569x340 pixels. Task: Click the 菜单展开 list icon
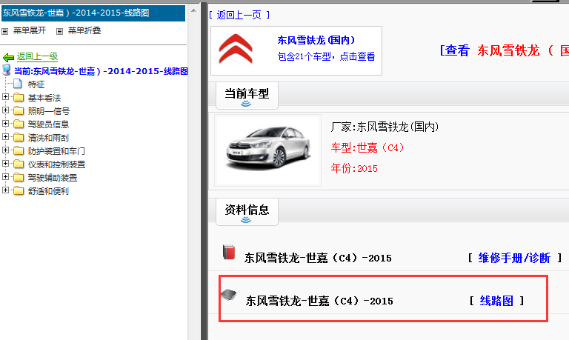click(4, 32)
